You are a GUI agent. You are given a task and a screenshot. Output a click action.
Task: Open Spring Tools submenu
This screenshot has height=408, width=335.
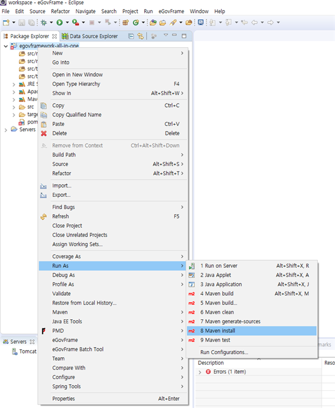[113, 387]
